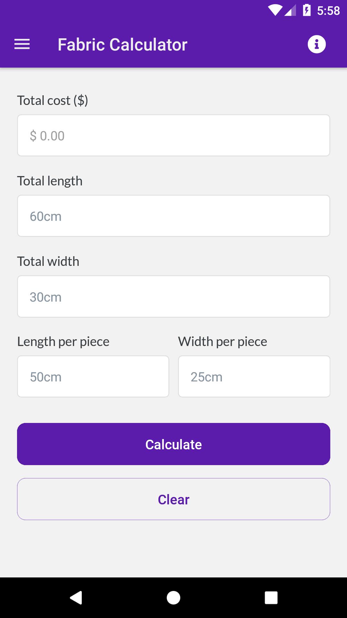Tap the Fabric Calculator title
347x618 pixels.
tap(122, 44)
